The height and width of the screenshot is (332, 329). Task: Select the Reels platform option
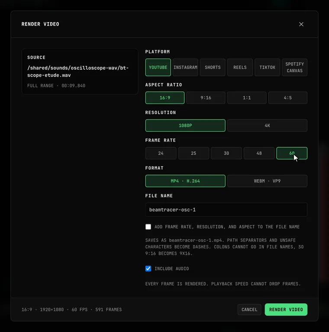coord(240,67)
